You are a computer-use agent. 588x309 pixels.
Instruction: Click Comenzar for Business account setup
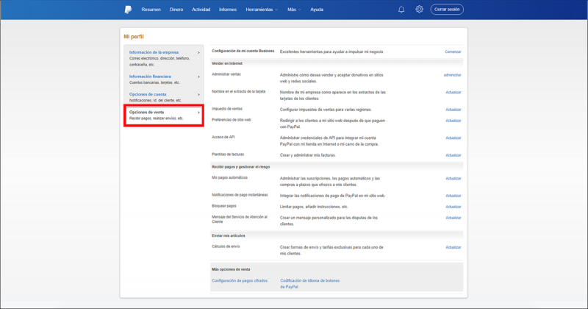click(453, 51)
